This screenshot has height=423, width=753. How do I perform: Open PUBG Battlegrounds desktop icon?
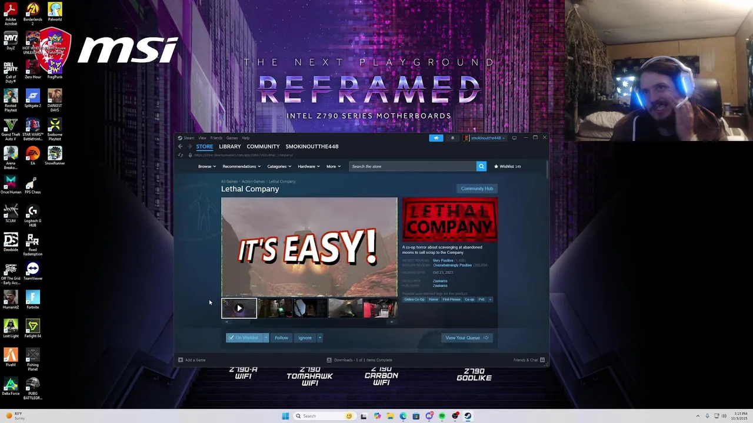pos(33,388)
